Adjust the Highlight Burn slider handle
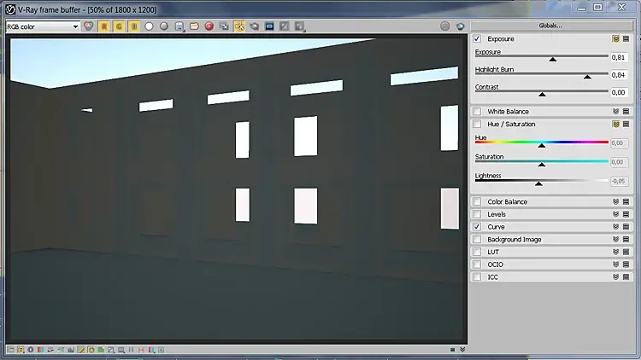This screenshot has height=360, width=641. 587,77
